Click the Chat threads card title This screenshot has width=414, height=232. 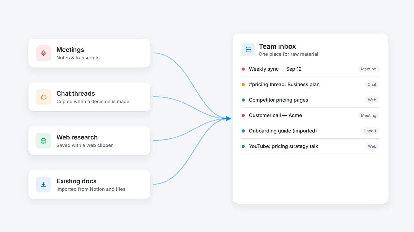coord(76,94)
